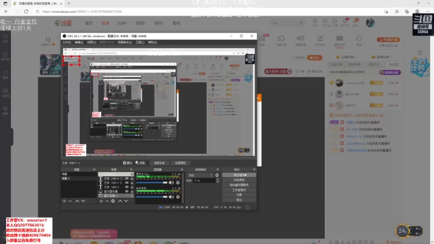This screenshot has width=434, height=244.
Task: Open OBS Filters (滤镜) for selected source
Action: coord(140,163)
